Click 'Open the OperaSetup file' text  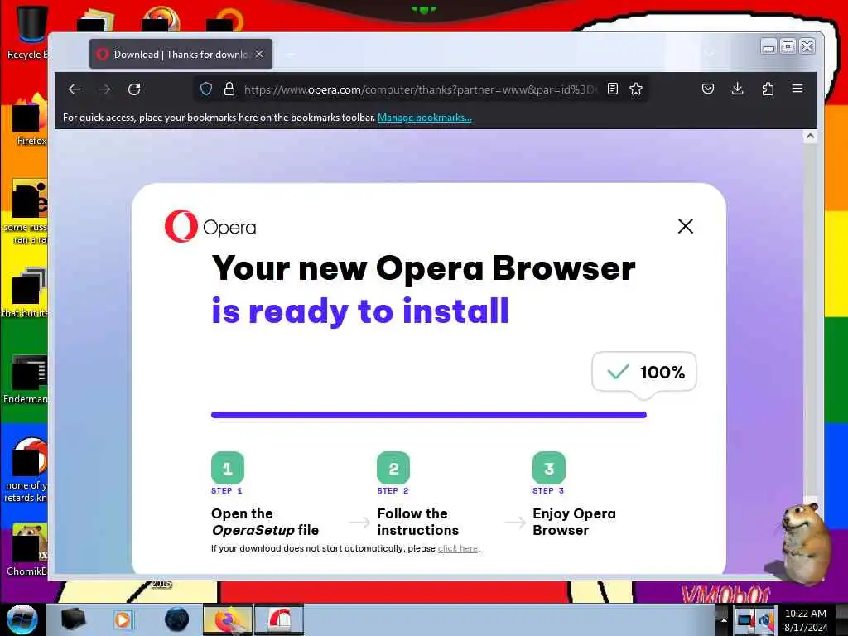(x=265, y=522)
